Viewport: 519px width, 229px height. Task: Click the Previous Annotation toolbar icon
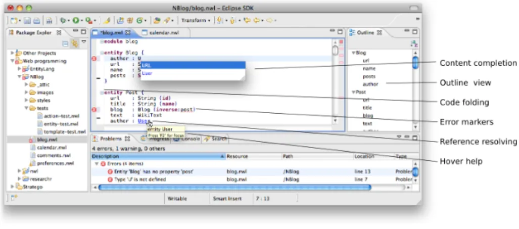[x=232, y=21]
